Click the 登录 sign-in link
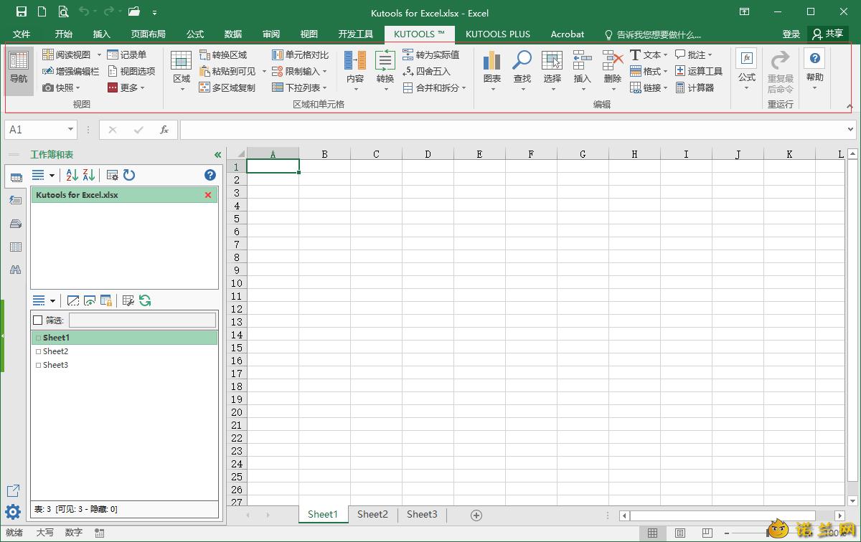Image resolution: width=861 pixels, height=542 pixels. 791,34
